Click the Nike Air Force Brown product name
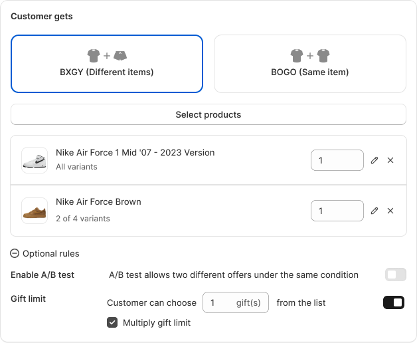This screenshot has height=343, width=417. click(98, 202)
